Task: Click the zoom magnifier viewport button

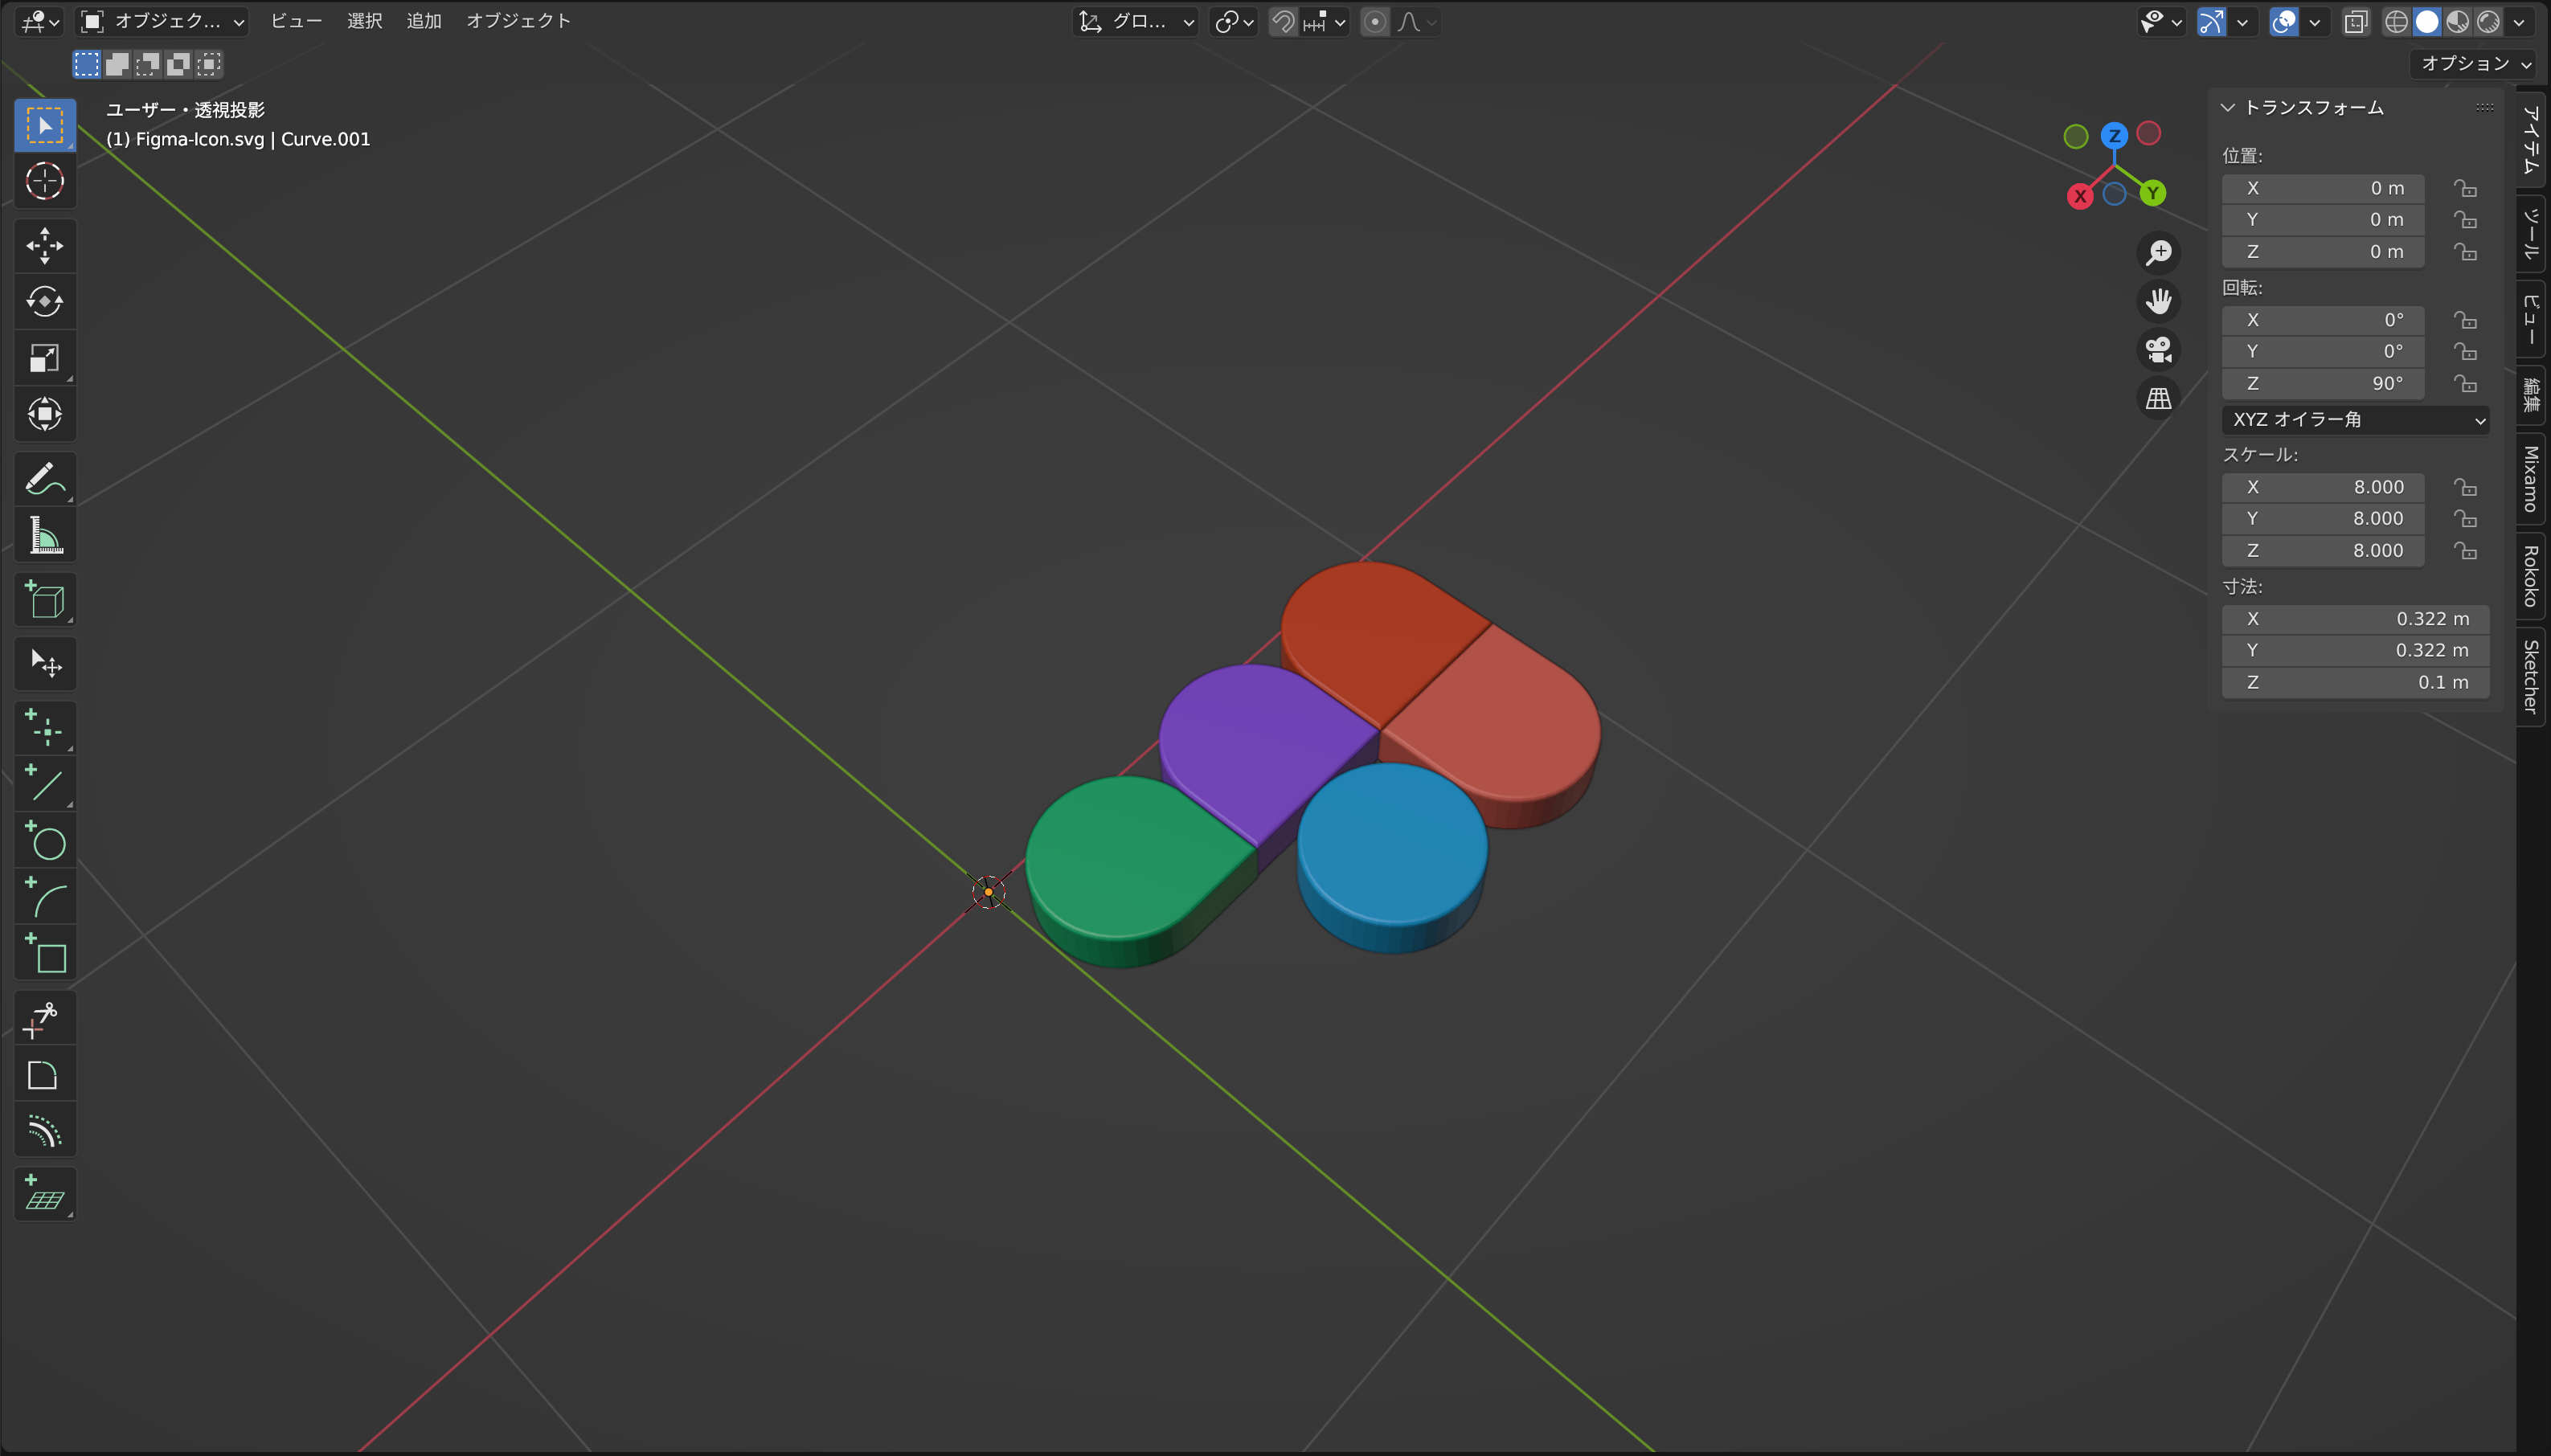Action: (2158, 252)
